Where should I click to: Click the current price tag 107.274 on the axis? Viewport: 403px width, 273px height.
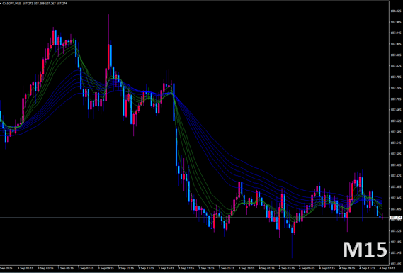pos(396,218)
